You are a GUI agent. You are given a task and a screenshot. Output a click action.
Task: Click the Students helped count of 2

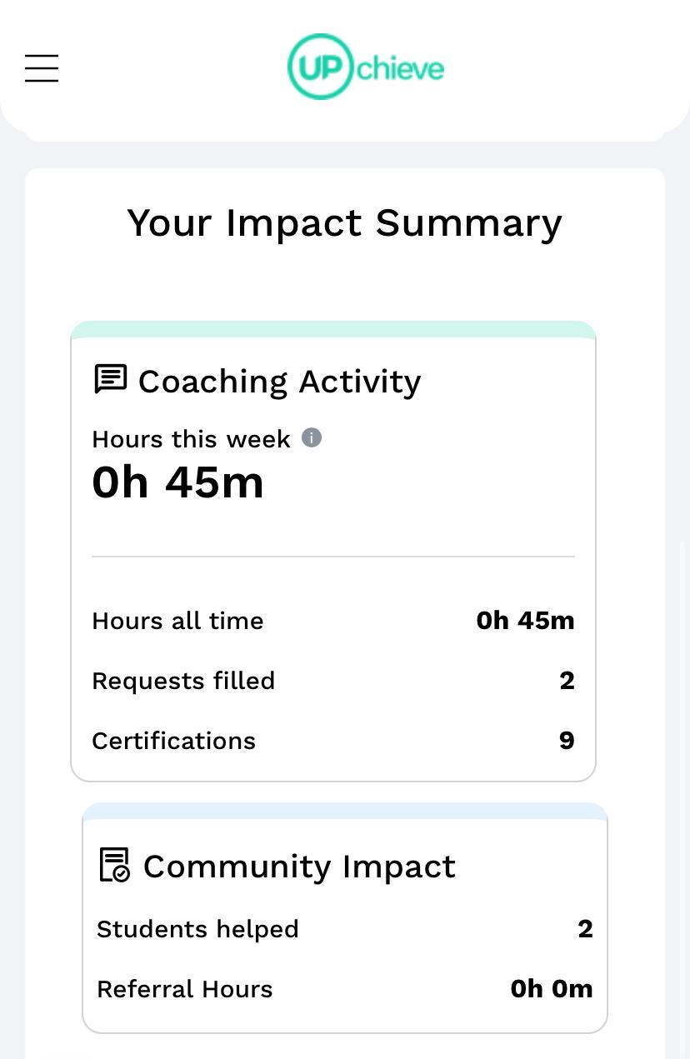[585, 929]
